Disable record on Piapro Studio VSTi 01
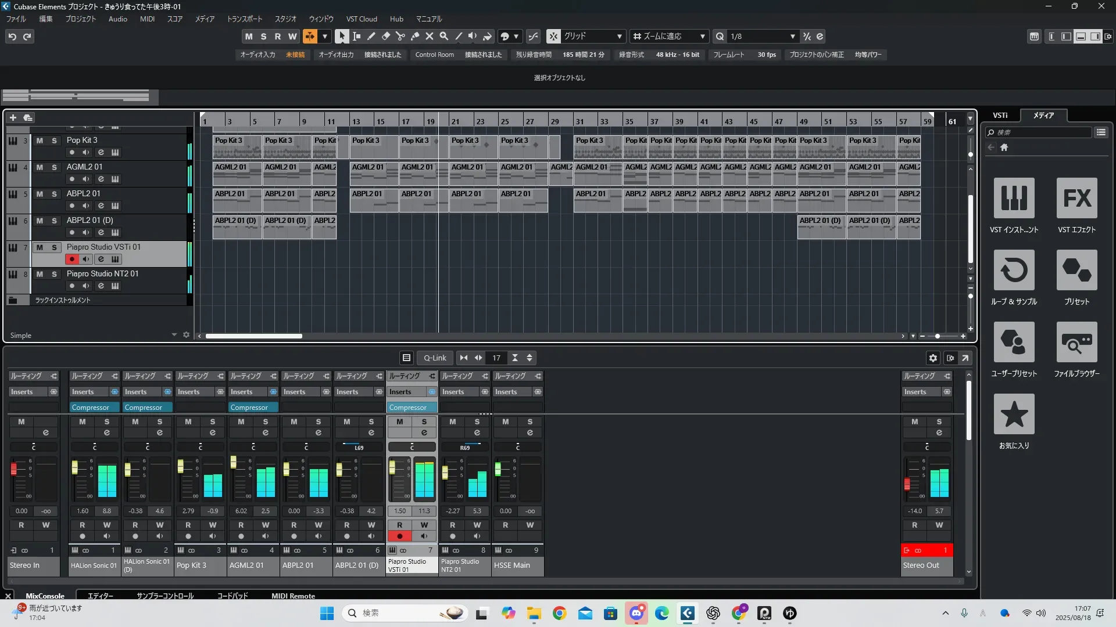Screen dimensions: 1116x627 tap(72, 259)
